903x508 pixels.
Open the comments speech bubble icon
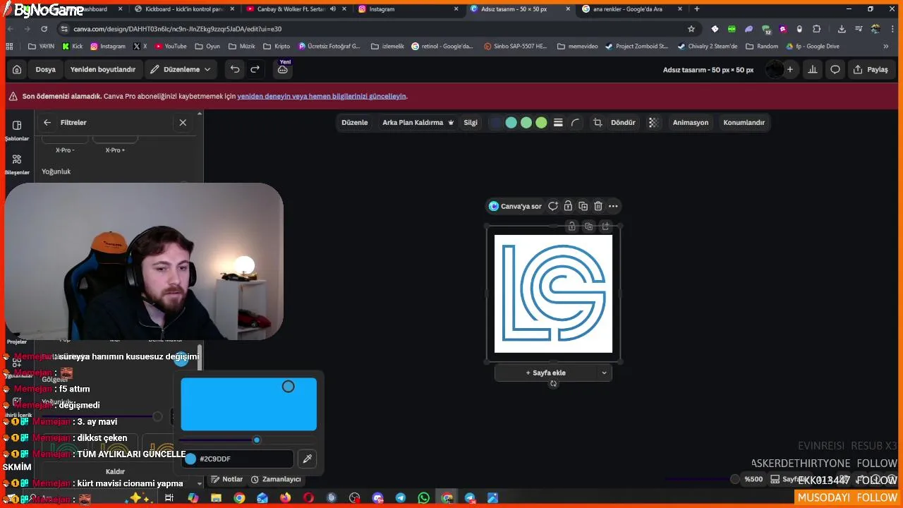pos(835,69)
